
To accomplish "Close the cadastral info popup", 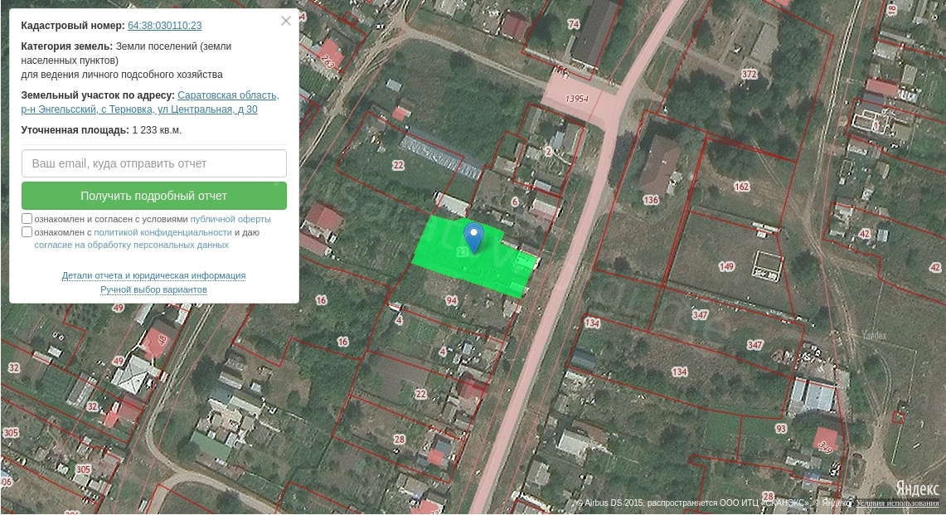I will coord(286,22).
